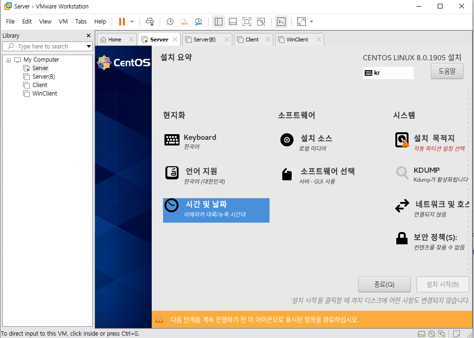Open 설치 소스 disc icon

(287, 140)
